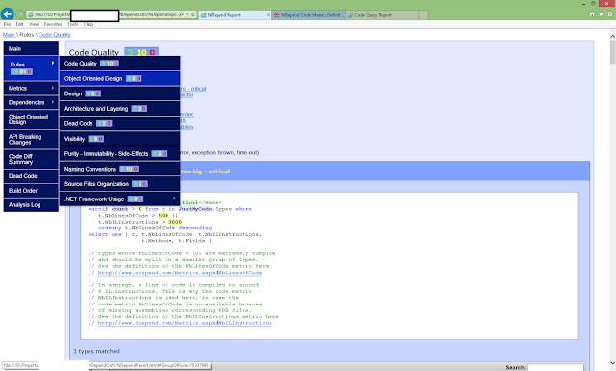Click the Code Quality heading count badge

point(141,52)
